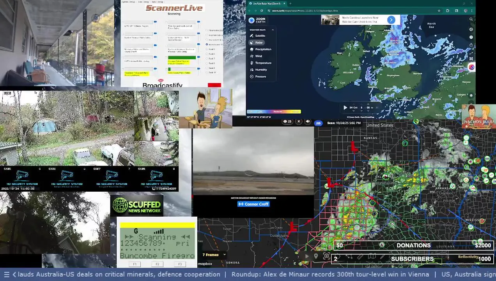496x281 pixels.
Task: Click the Zoom Earth logo
Action: point(257,20)
